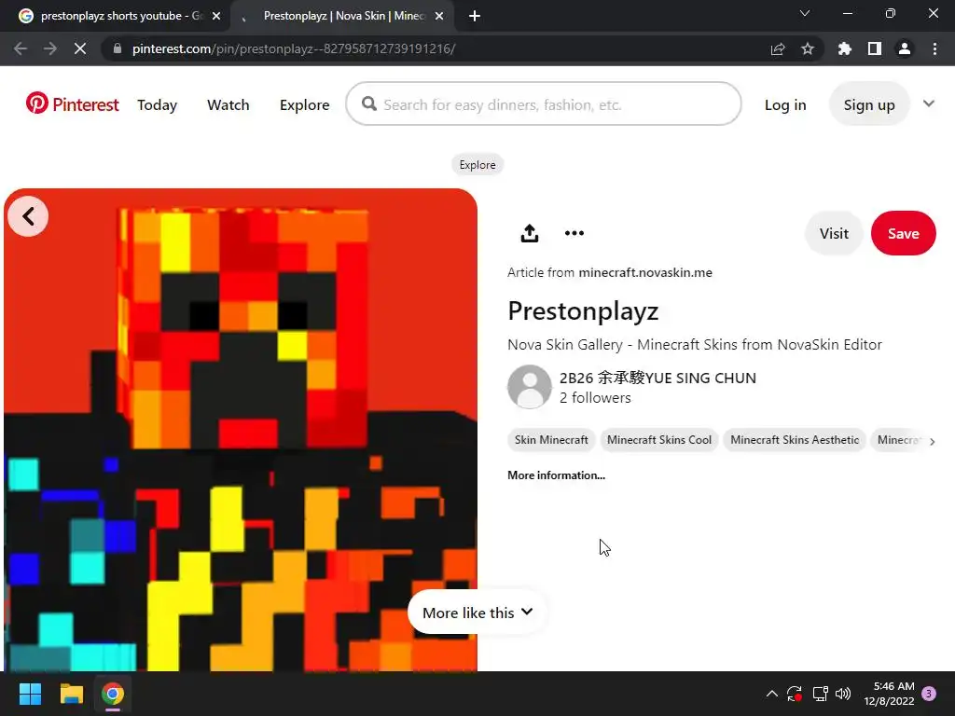Open the Chrome three-dot menu

[934, 48]
